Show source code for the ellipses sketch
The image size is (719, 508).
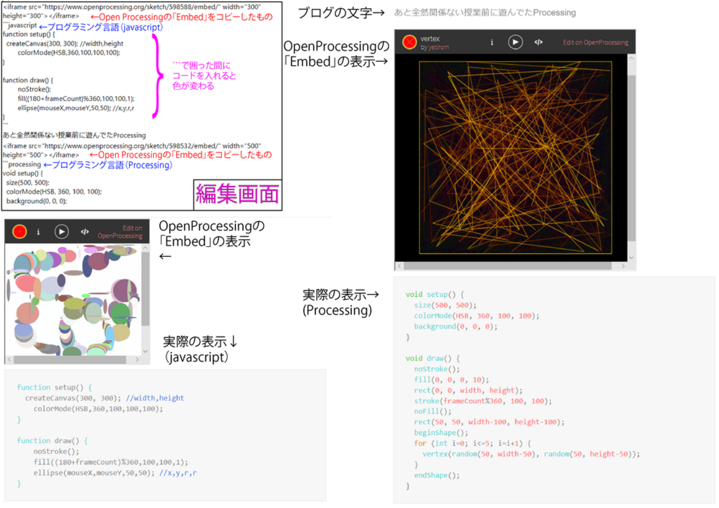[x=85, y=232]
